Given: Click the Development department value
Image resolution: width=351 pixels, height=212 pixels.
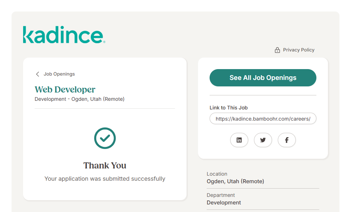Looking at the screenshot, I should coord(224,203).
